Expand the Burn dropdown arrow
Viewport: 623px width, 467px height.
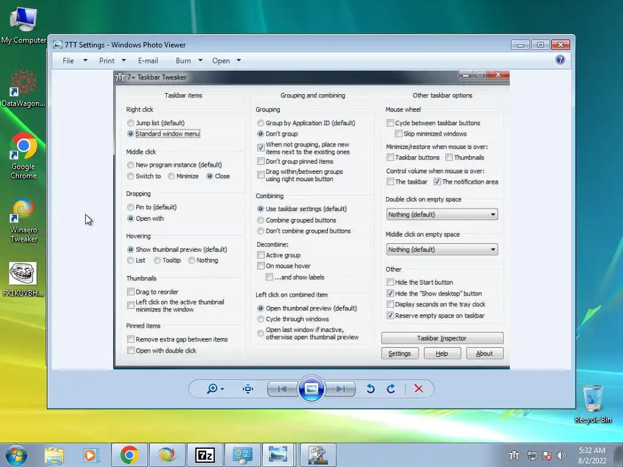[x=200, y=61]
